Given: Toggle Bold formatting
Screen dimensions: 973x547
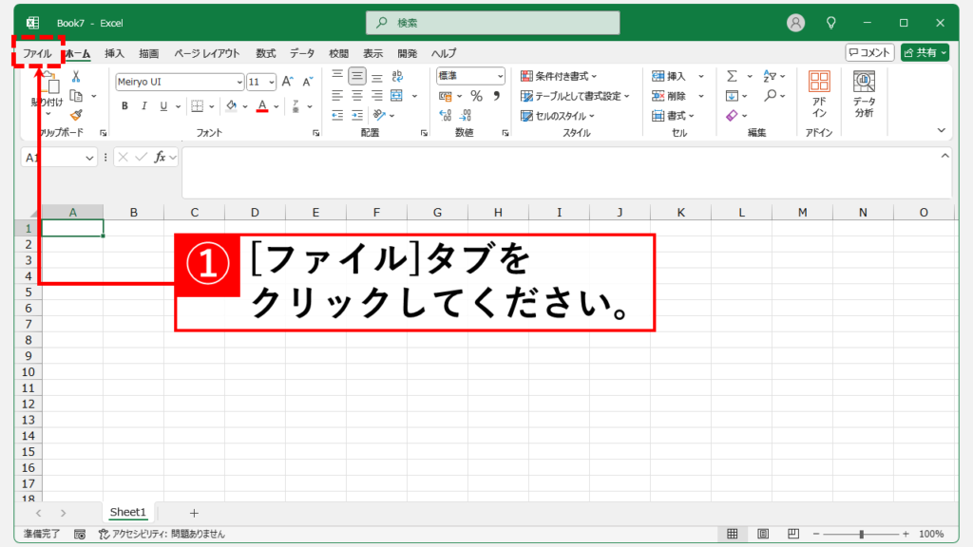Looking at the screenshot, I should [x=124, y=106].
